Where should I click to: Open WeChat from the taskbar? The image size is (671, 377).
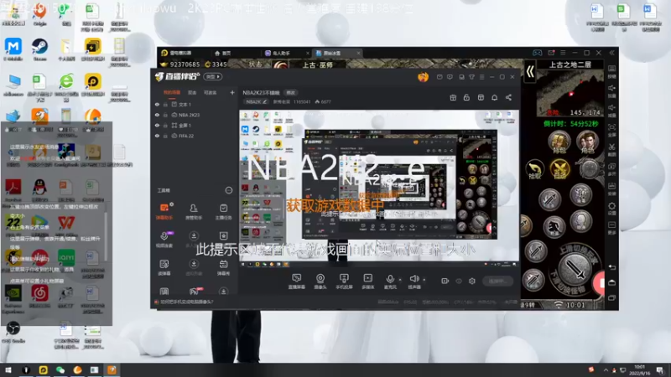click(60, 369)
